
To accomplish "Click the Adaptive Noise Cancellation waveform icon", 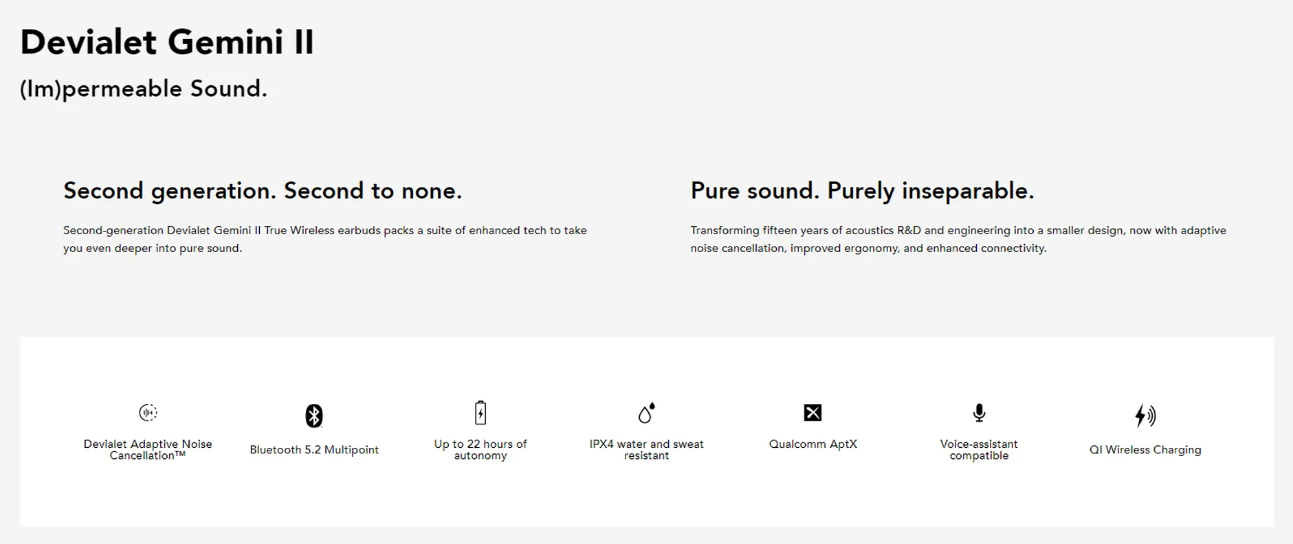I will point(148,412).
